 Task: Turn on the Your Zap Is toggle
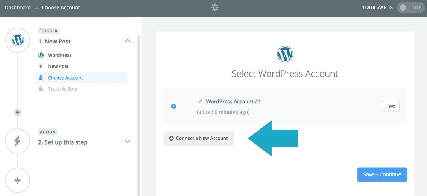point(411,8)
